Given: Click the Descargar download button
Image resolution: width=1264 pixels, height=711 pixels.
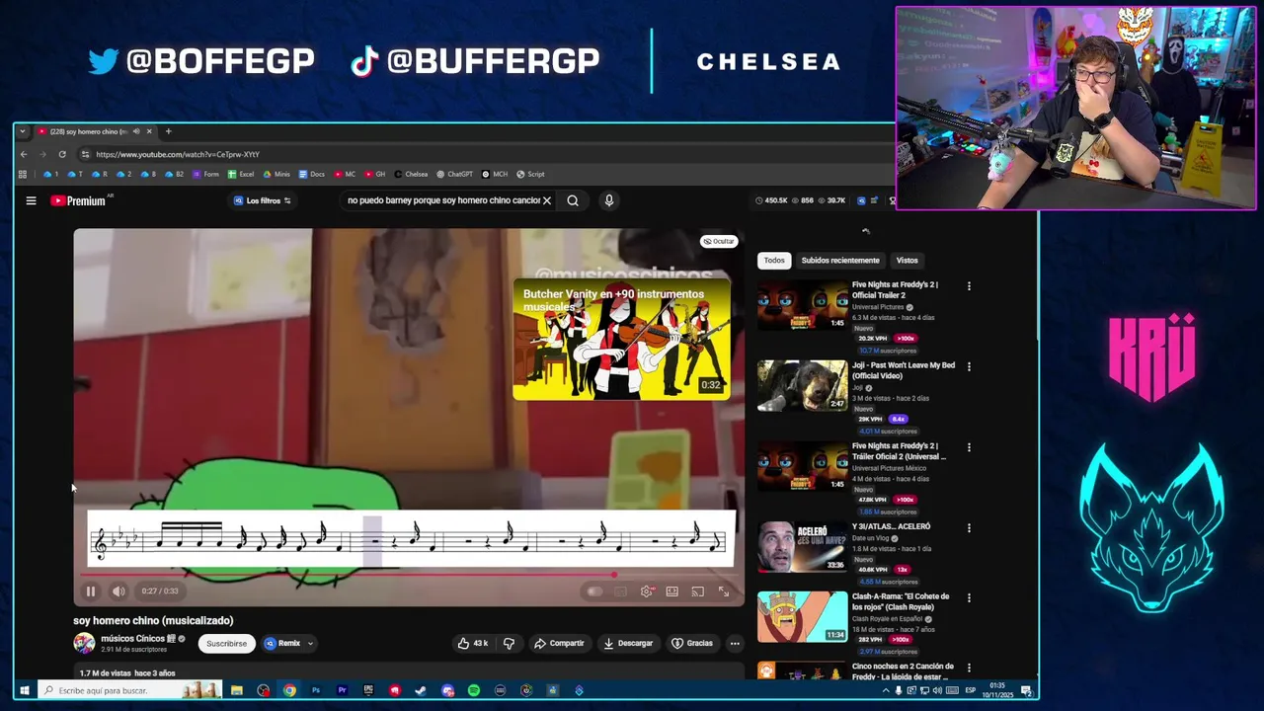Looking at the screenshot, I should click(x=628, y=644).
